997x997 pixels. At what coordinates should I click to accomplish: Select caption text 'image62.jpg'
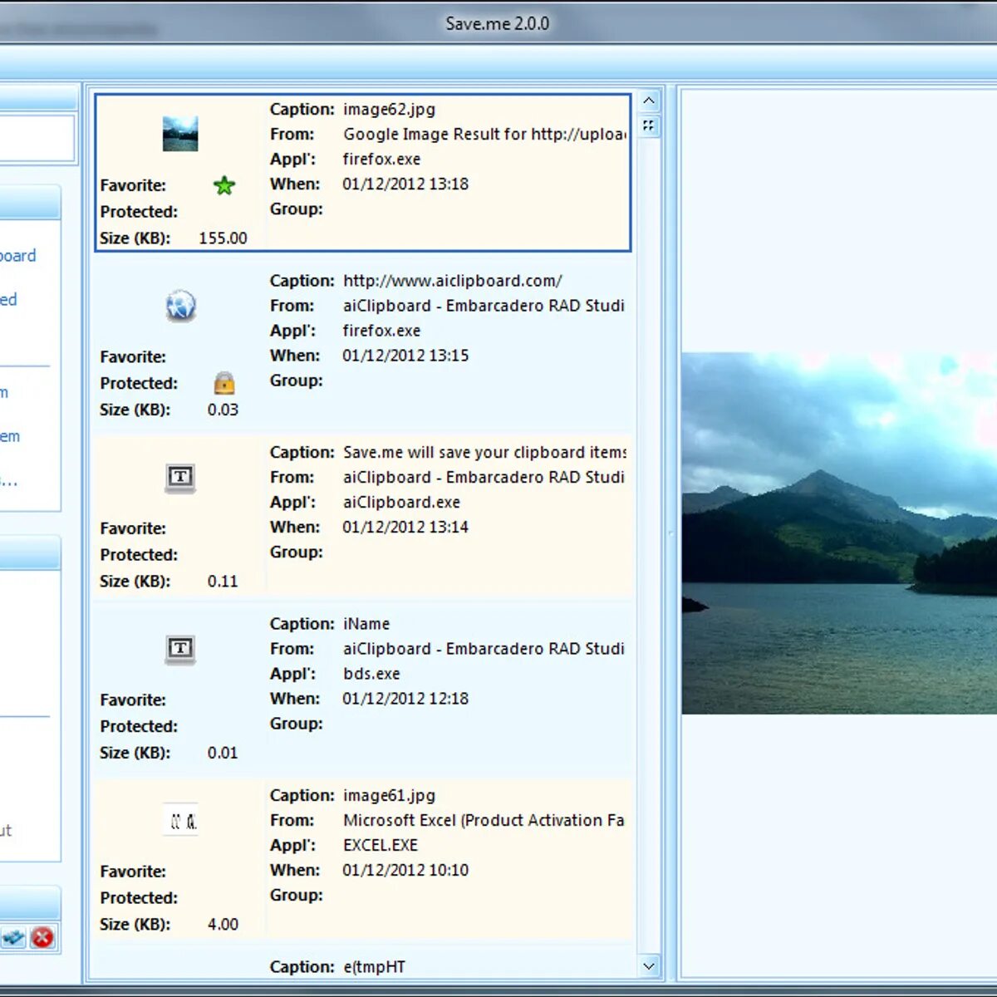point(389,110)
